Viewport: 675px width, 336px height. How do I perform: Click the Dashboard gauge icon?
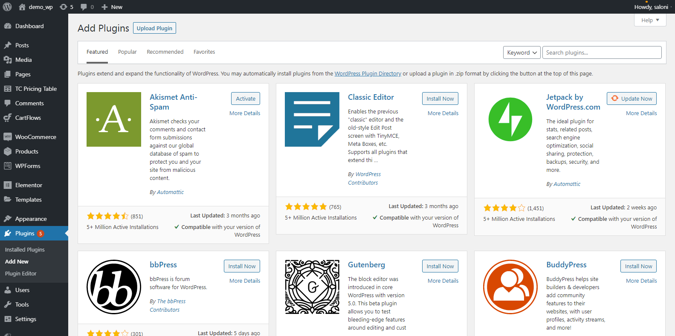(x=8, y=26)
